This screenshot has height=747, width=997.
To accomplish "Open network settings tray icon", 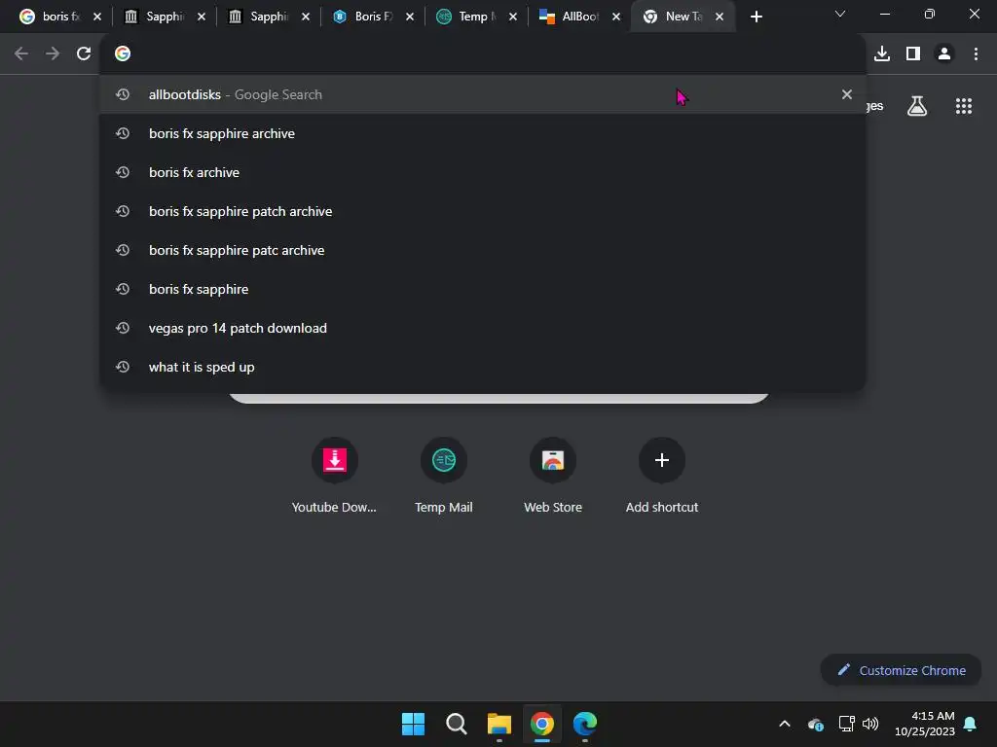I will pos(846,724).
